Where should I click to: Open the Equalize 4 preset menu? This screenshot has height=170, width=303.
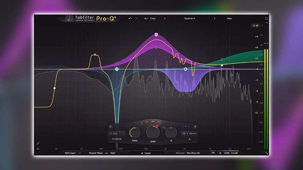[189, 18]
